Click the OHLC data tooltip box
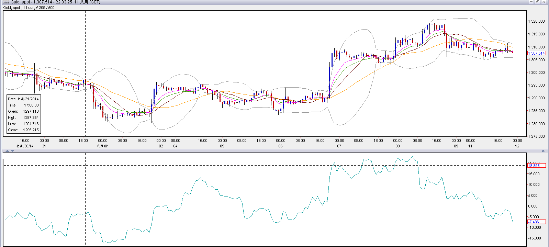Image resolution: width=549 pixels, height=247 pixels. (23, 114)
